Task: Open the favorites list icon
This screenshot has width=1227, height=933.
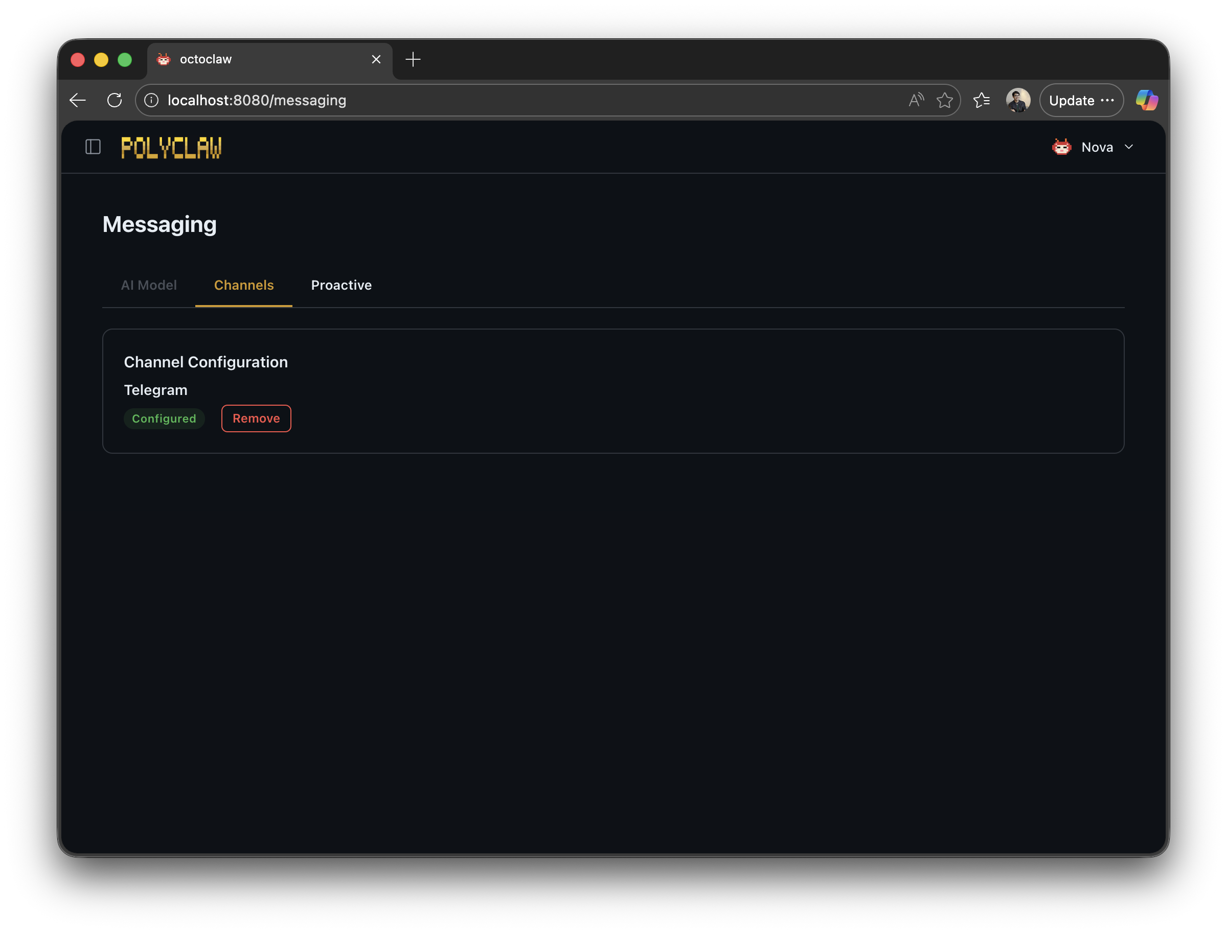Action: coord(982,101)
